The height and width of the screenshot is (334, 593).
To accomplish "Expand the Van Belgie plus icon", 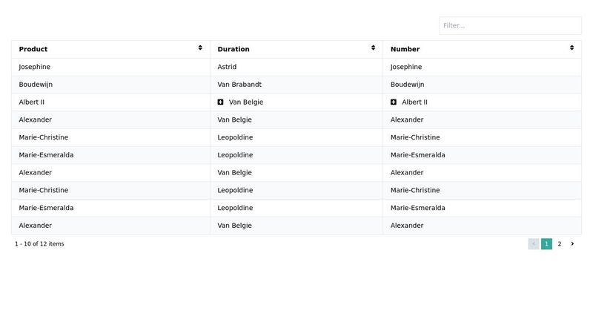I will (x=221, y=102).
